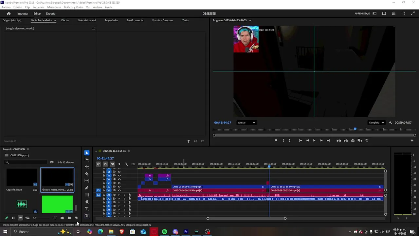
Task: Select the Slip tool
Action: [x=87, y=181]
